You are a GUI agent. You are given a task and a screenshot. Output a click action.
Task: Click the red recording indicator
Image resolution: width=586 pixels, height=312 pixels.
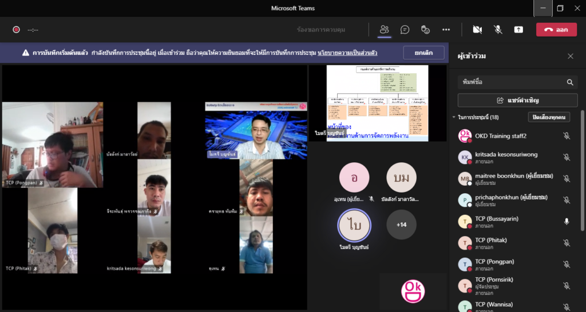point(16,30)
